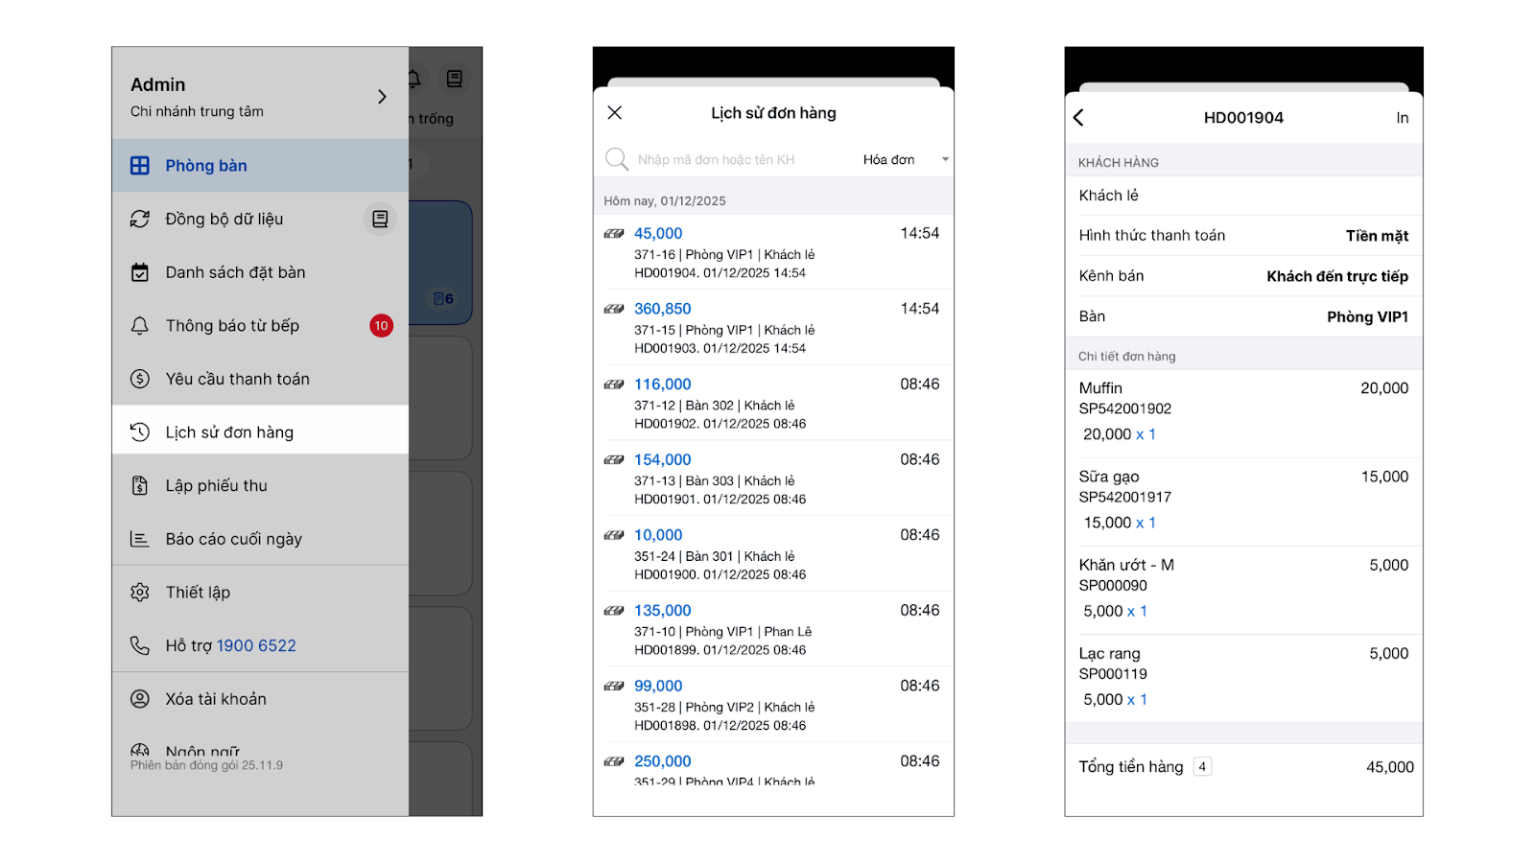Tap In to print invoice

[1403, 118]
